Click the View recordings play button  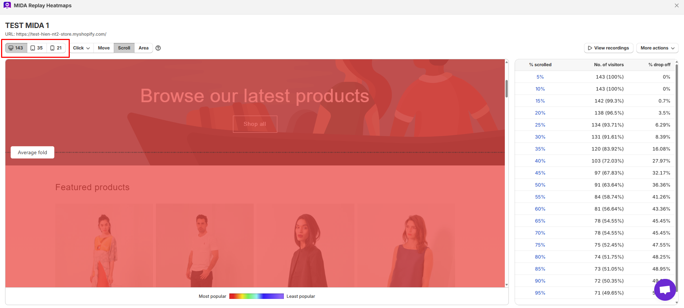[608, 48]
